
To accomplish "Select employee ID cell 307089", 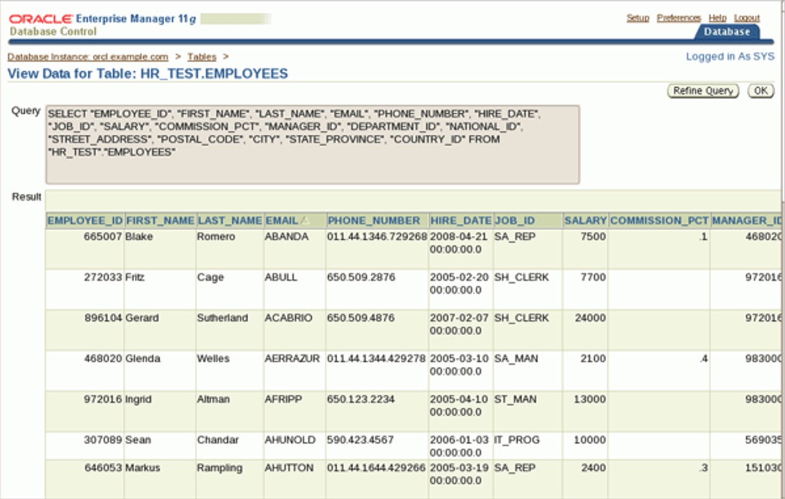I will coord(103,440).
